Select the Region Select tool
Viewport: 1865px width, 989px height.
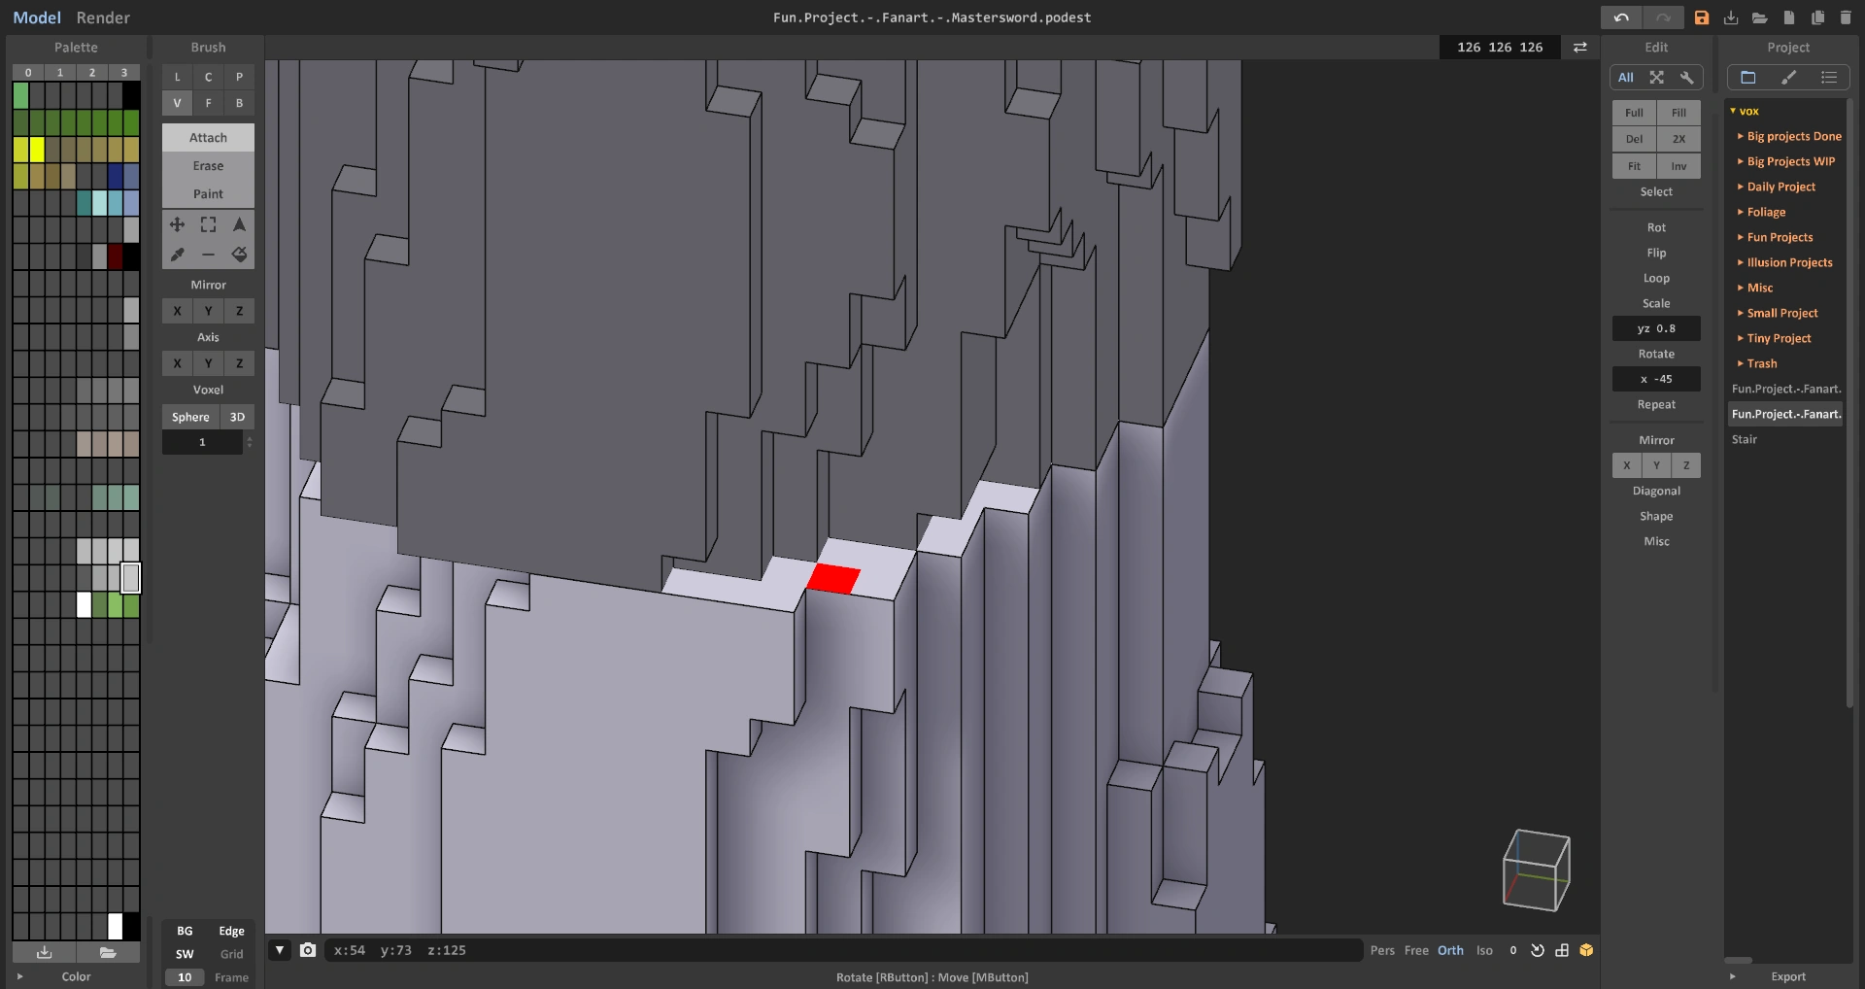(x=239, y=224)
